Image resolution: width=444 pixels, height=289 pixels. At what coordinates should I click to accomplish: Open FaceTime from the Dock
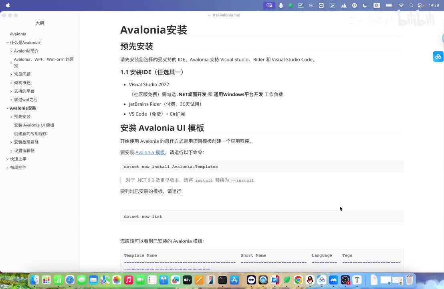coord(140,280)
